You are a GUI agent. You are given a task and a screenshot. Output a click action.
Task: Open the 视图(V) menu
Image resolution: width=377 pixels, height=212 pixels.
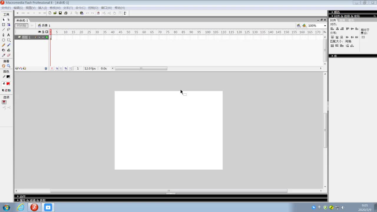[x=30, y=8]
